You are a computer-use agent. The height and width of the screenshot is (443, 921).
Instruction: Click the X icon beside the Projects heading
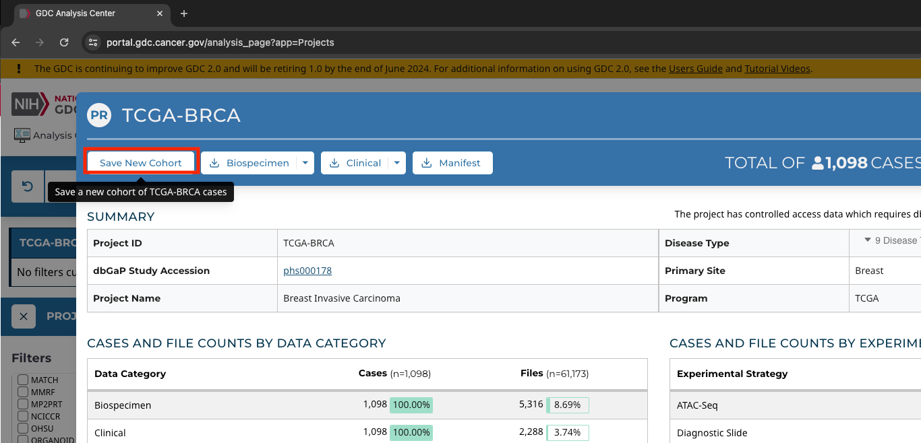pos(24,316)
